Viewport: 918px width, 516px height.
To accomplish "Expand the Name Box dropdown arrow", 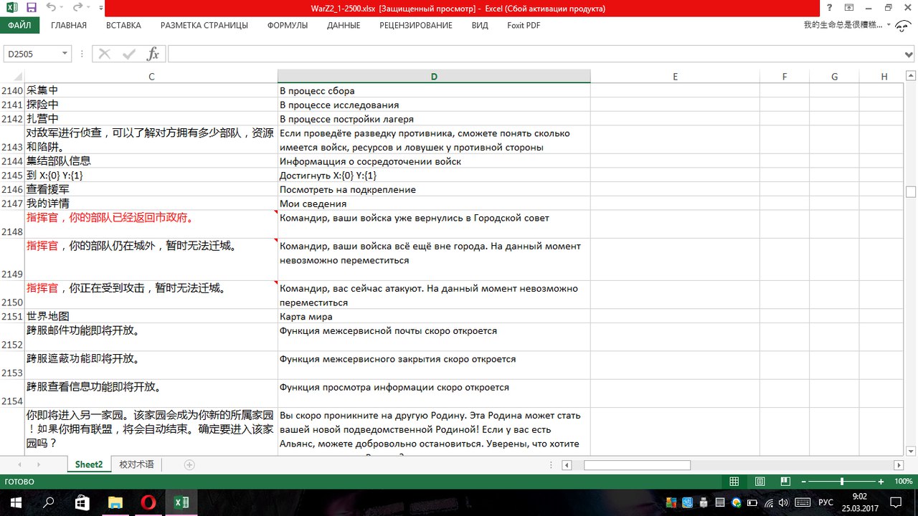I will (x=65, y=54).
